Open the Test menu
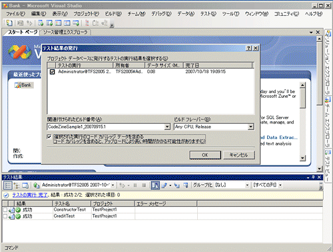The width and height of the screenshot is (333, 252). (208, 14)
